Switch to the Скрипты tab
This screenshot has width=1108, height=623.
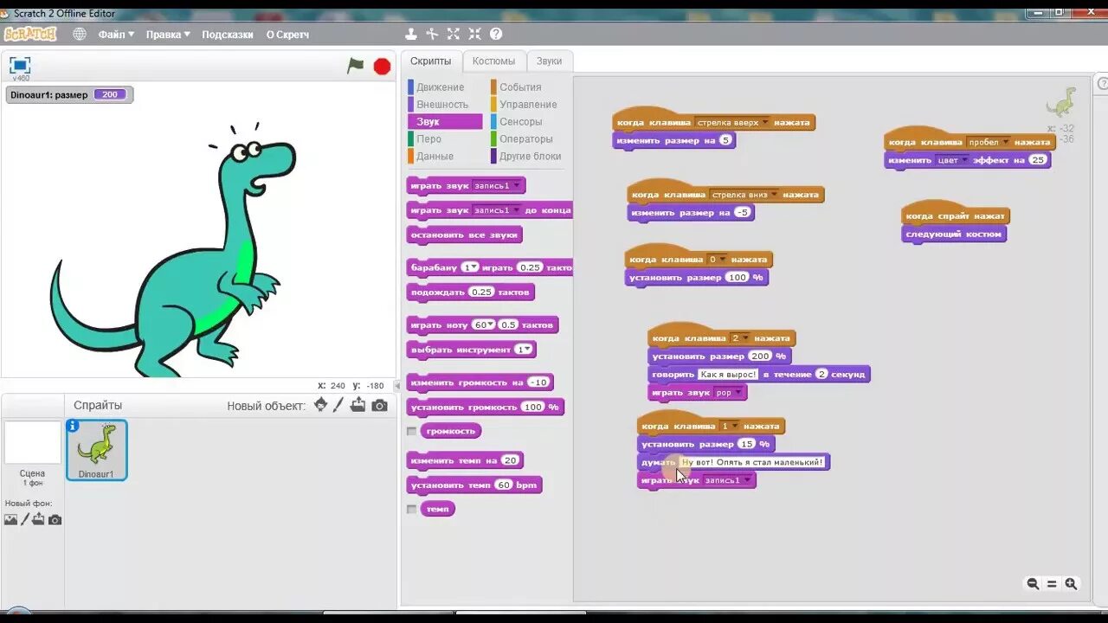click(430, 61)
